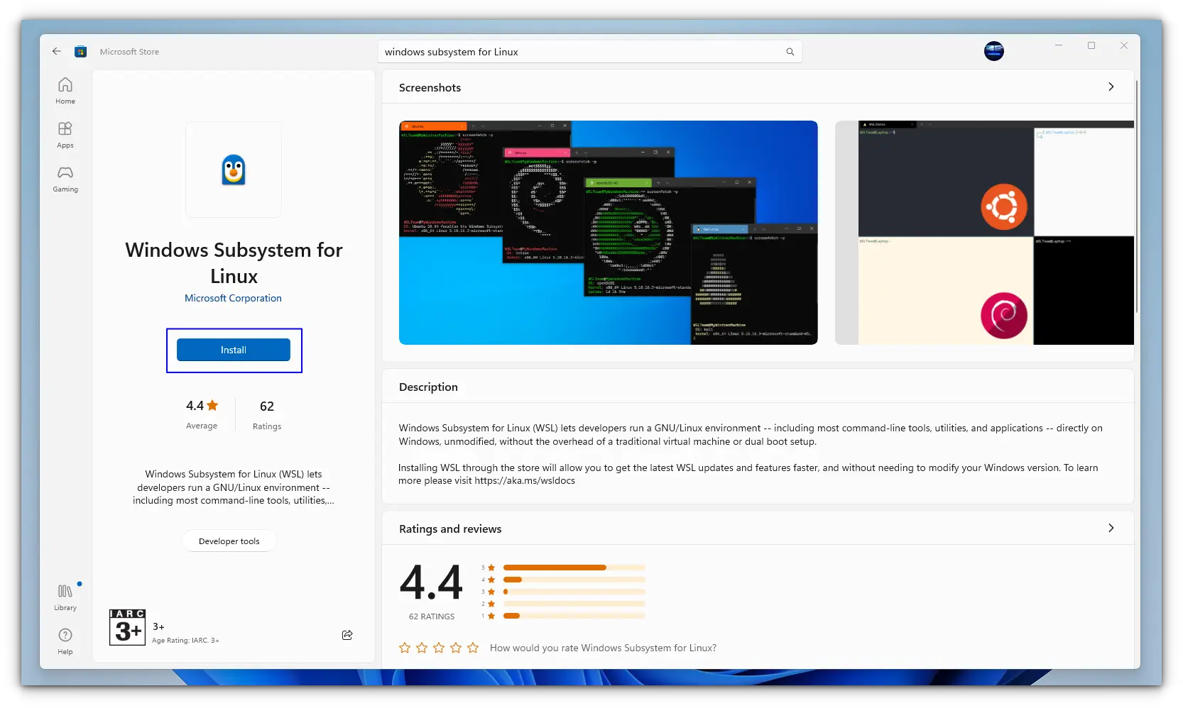1183x708 pixels.
Task: Go back with the back arrow
Action: (x=57, y=51)
